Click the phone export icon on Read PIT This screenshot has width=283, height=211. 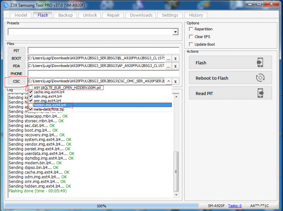(x=260, y=93)
